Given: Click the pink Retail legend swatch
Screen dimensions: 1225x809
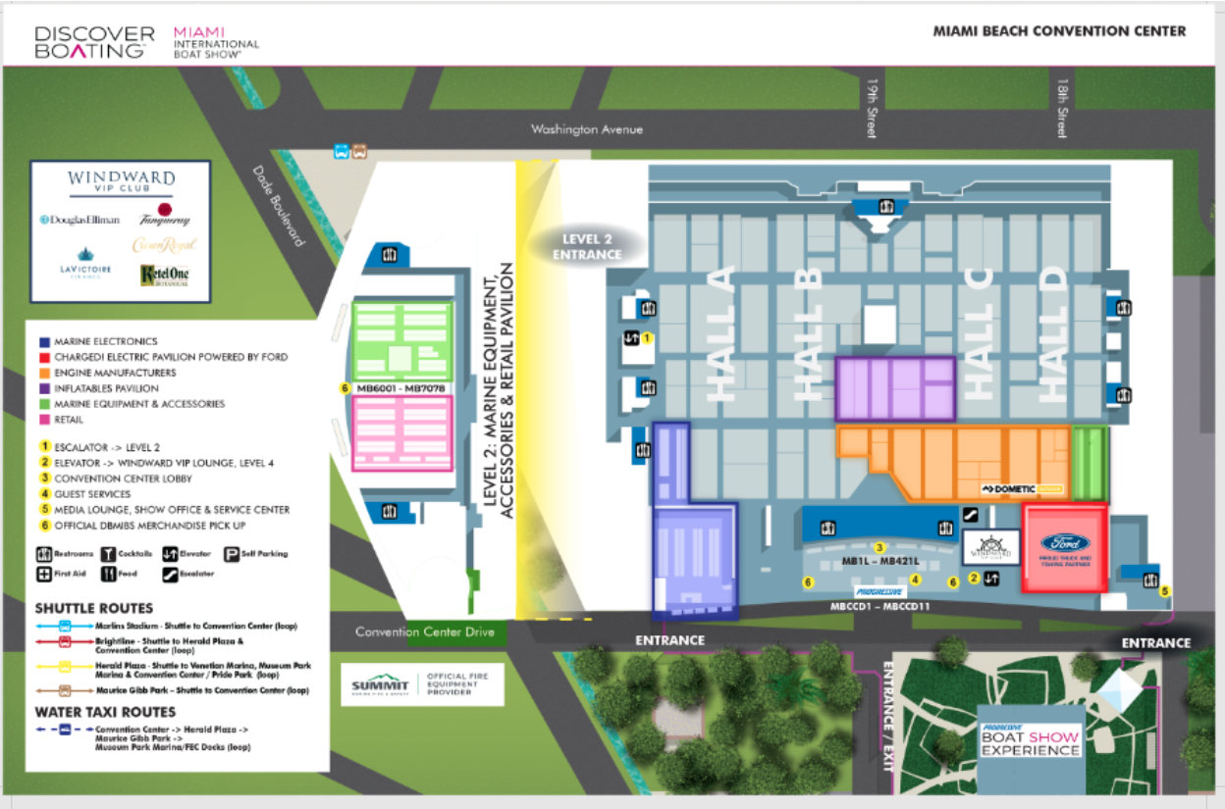Looking at the screenshot, I should coord(44,420).
